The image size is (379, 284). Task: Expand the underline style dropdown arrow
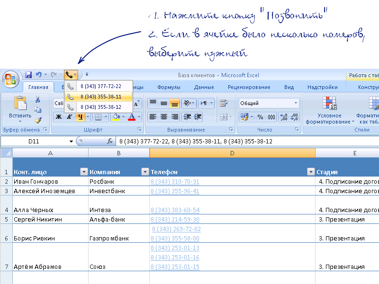[88, 117]
